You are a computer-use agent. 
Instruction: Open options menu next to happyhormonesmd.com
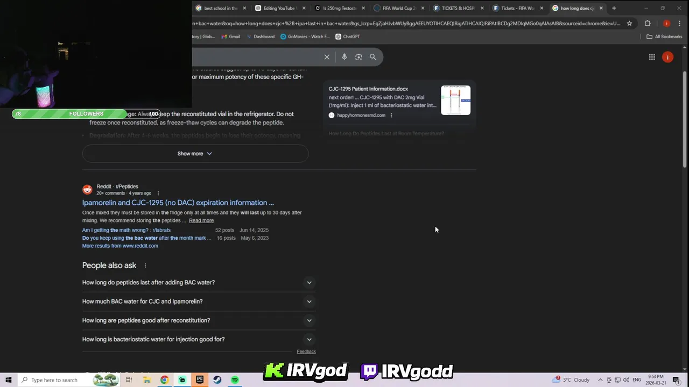coord(391,115)
